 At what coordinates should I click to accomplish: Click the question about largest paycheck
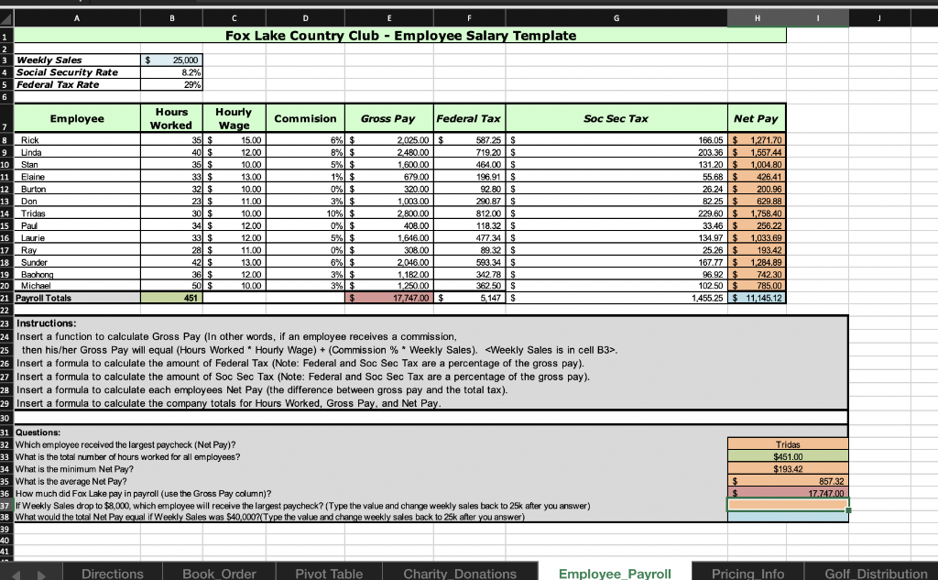125,444
